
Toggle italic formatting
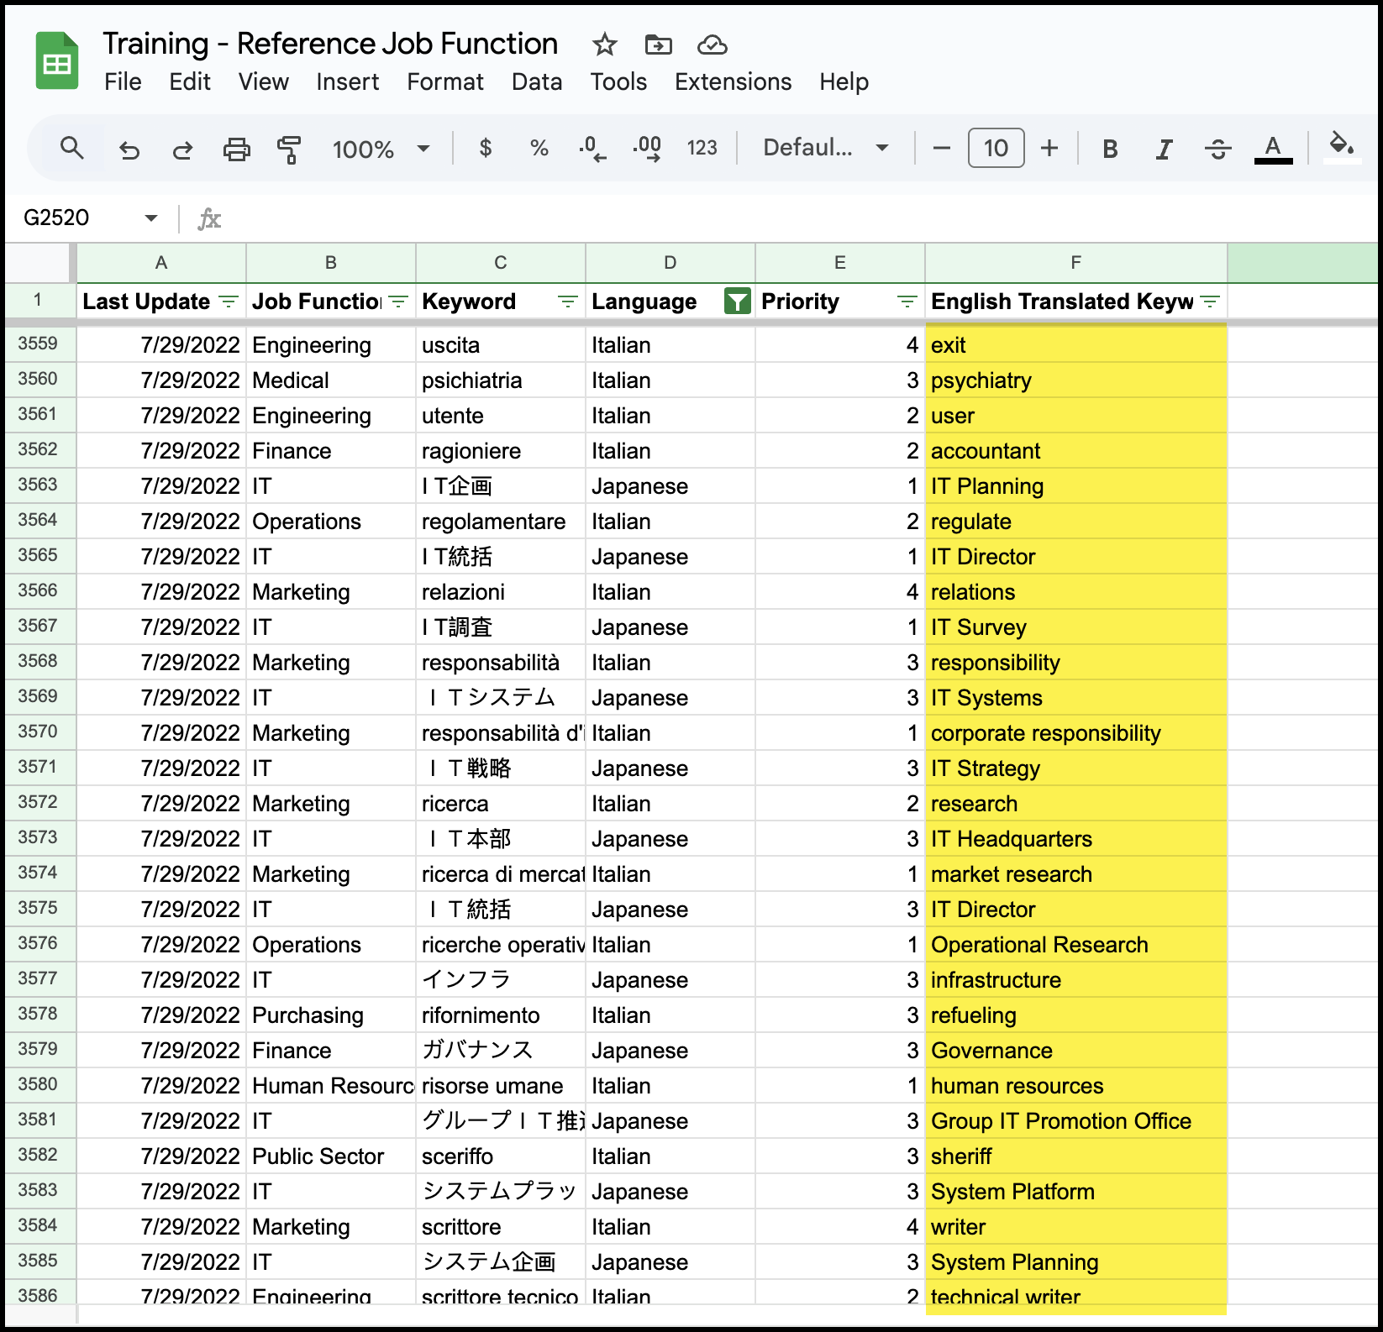pyautogui.click(x=1164, y=149)
